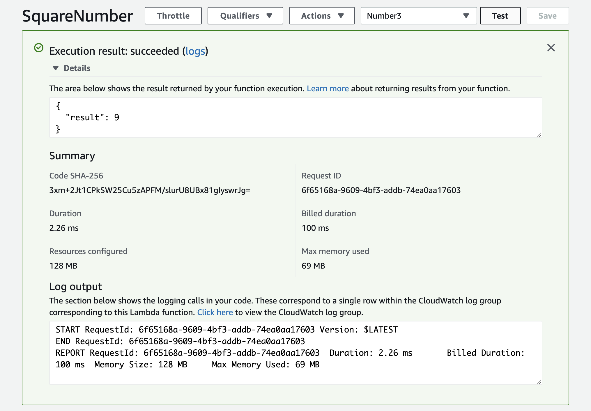The height and width of the screenshot is (411, 591).
Task: Click the Throttle button
Action: point(173,16)
